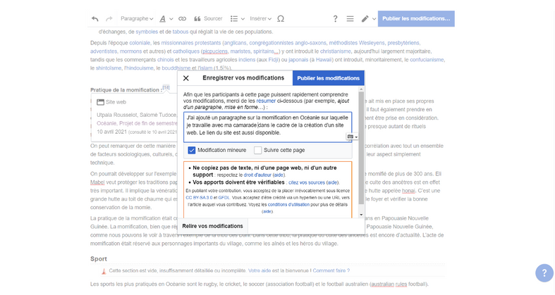This screenshot has width=555, height=295.
Task: Click the 'Votre aide' link under Sport
Action: click(260, 270)
